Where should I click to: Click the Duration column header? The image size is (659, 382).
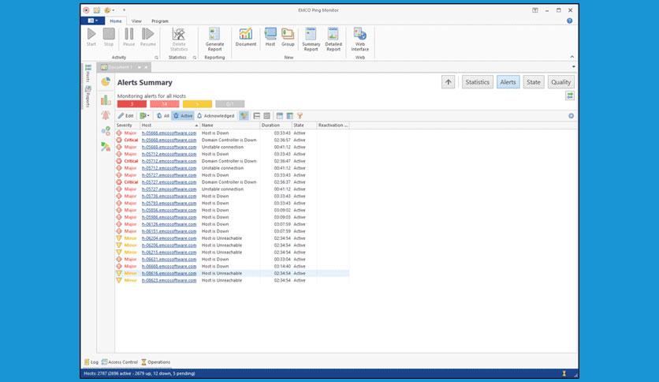click(276, 125)
